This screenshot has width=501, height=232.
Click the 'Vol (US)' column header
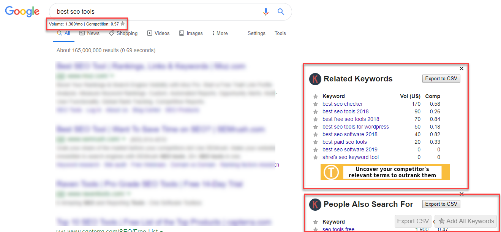pos(410,97)
